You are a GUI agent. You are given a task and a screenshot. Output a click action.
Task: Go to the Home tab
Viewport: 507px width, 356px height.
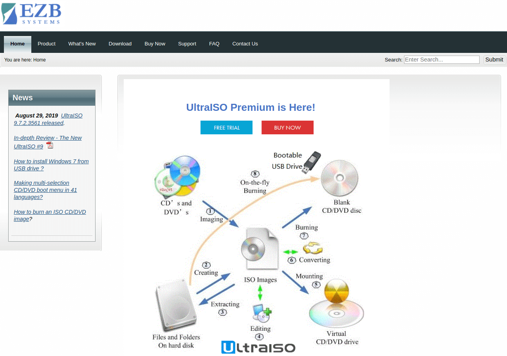[x=18, y=44]
